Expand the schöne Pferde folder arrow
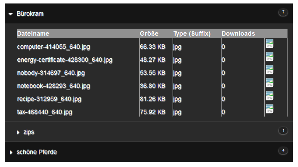 coord(11,152)
